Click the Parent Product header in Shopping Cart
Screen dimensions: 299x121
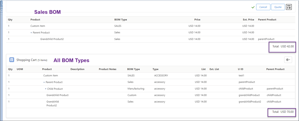point(275,69)
